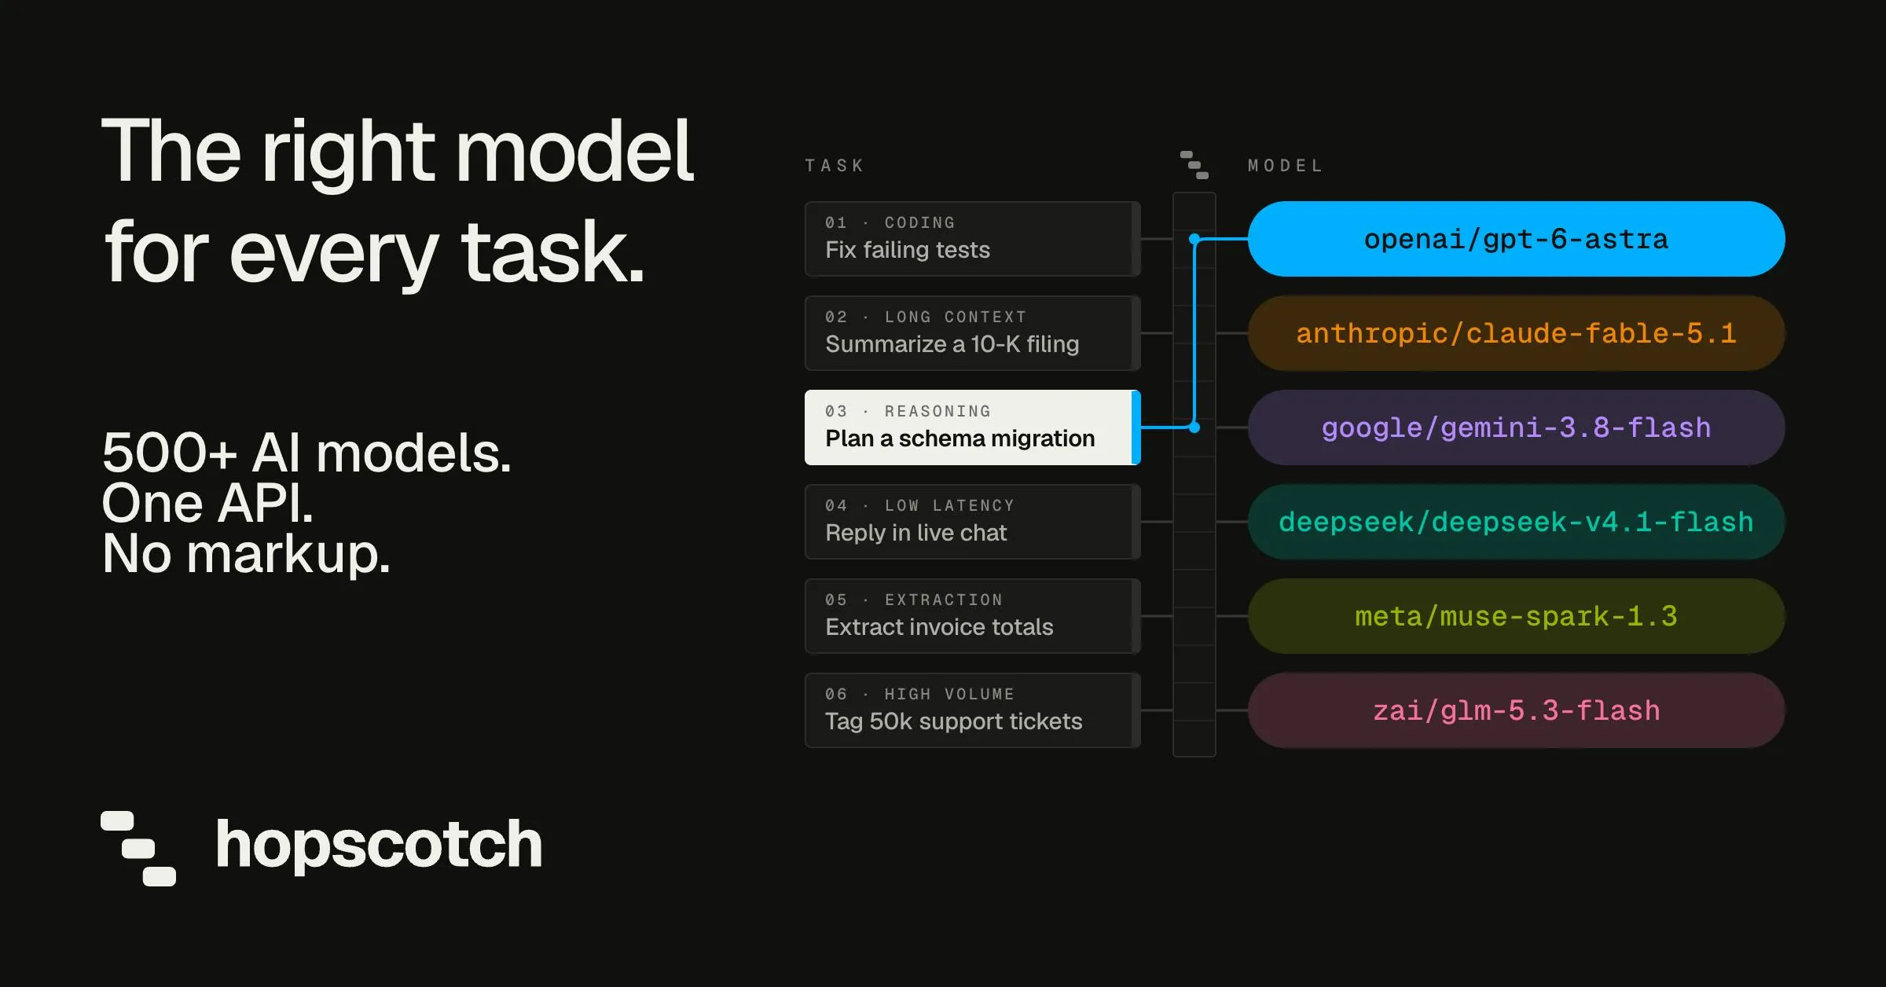Click the '01 · CODING' label
The image size is (1886, 987).
[x=890, y=222]
